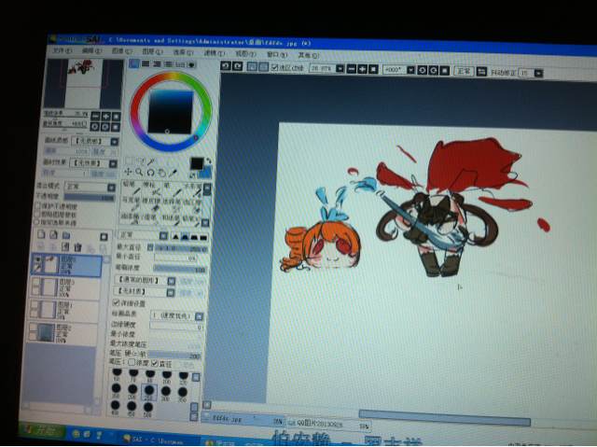Rotate the view counterclockwise from the top toolbar
Screen dimensions: 597x447
point(422,70)
